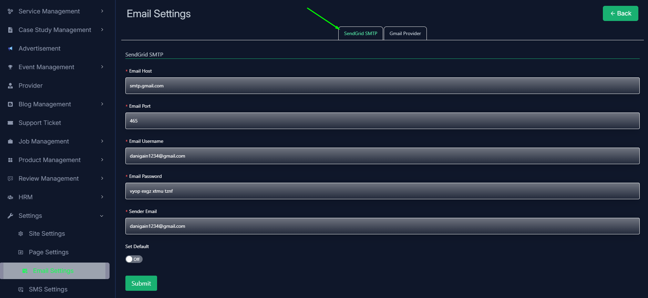Click the Page Settings icon

(x=21, y=252)
